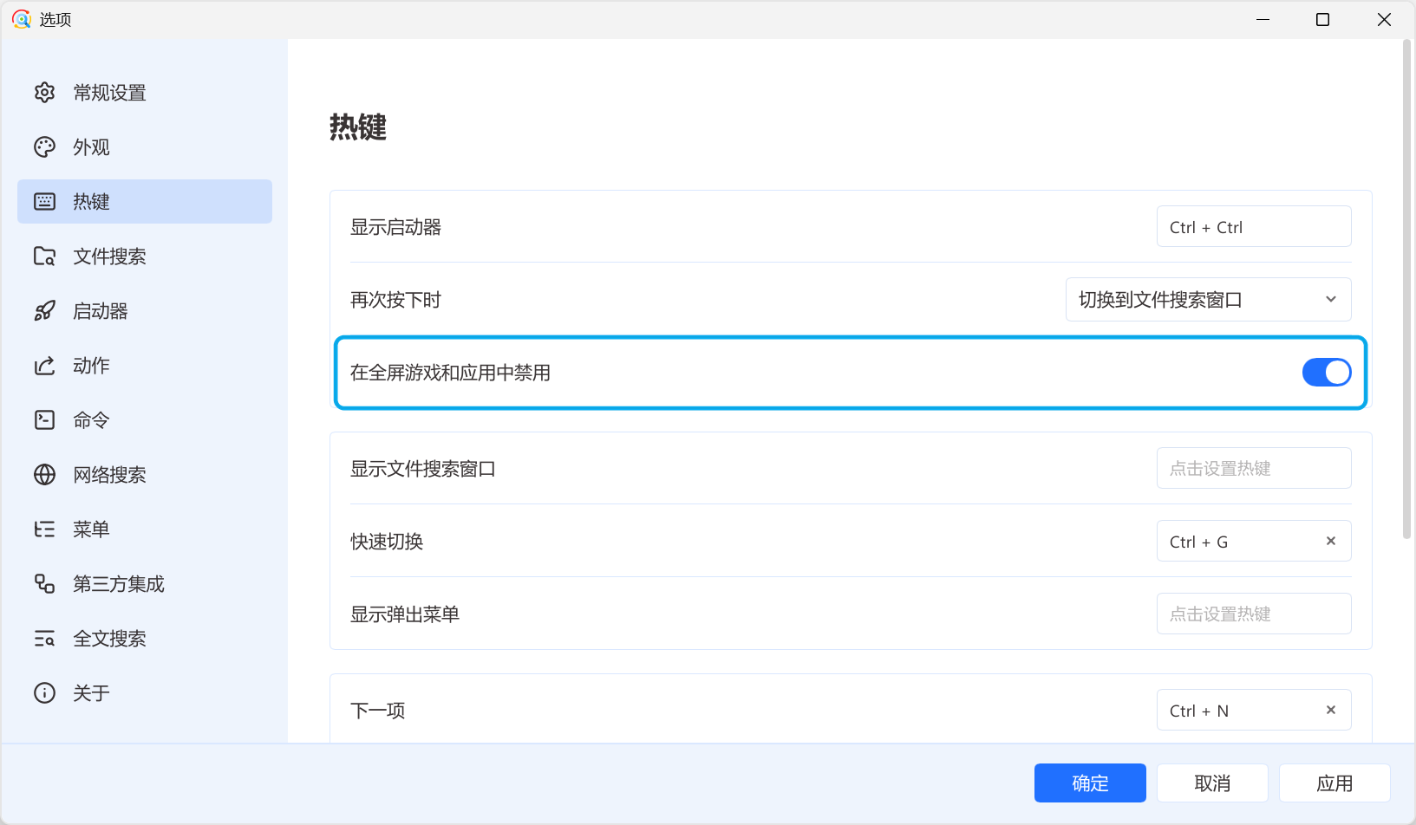Select the 动作 section label
This screenshot has height=825, width=1416.
point(91,366)
